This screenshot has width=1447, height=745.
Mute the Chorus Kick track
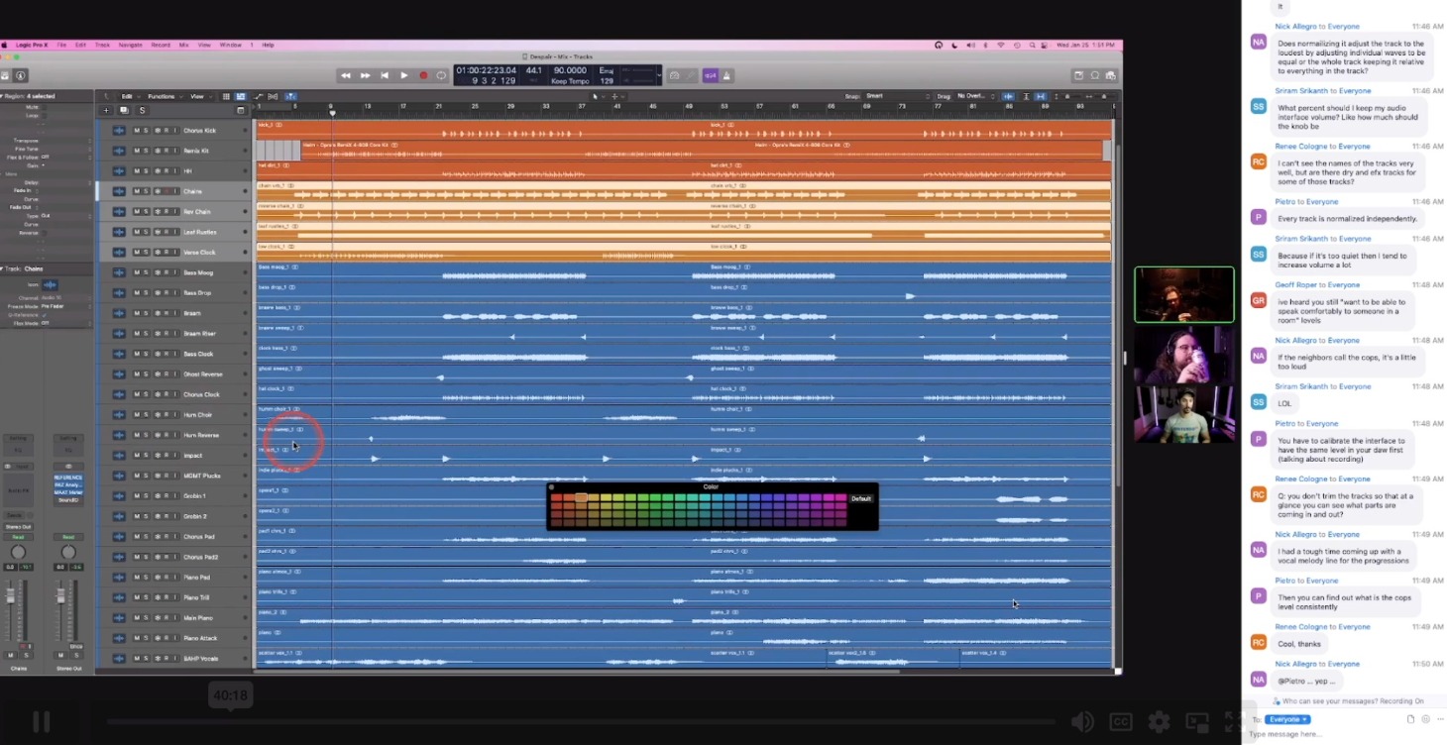pos(137,130)
